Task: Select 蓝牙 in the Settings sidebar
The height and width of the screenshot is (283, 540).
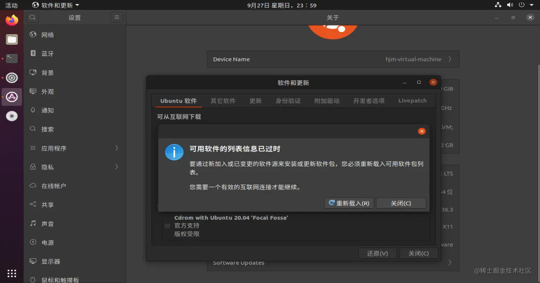Action: coord(75,54)
